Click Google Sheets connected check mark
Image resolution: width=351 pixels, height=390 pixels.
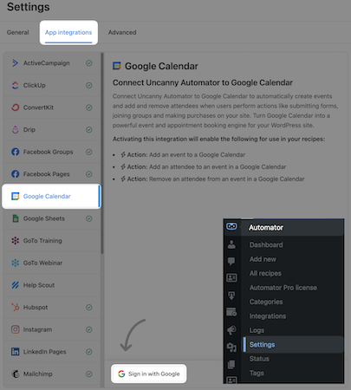click(x=89, y=218)
